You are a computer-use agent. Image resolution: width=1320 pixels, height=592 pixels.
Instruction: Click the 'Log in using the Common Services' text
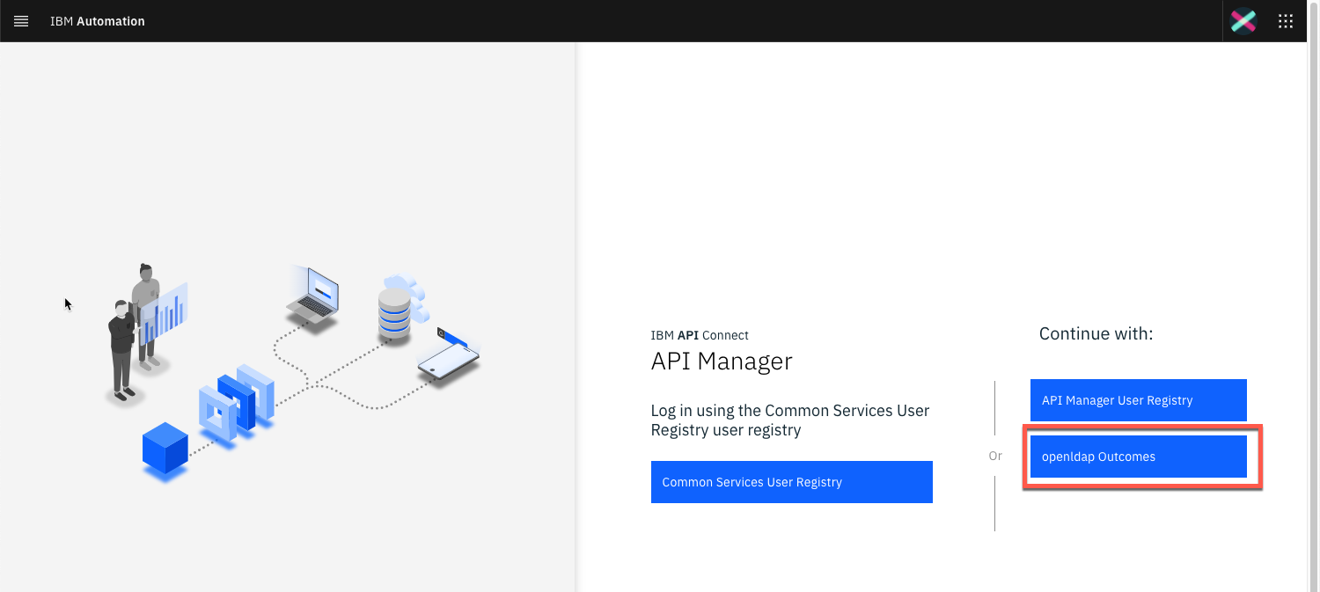pos(790,420)
